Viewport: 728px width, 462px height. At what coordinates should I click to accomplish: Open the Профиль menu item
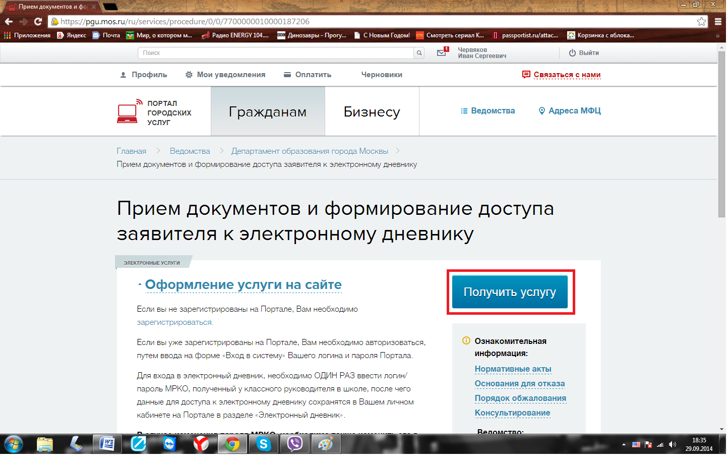[x=144, y=75]
